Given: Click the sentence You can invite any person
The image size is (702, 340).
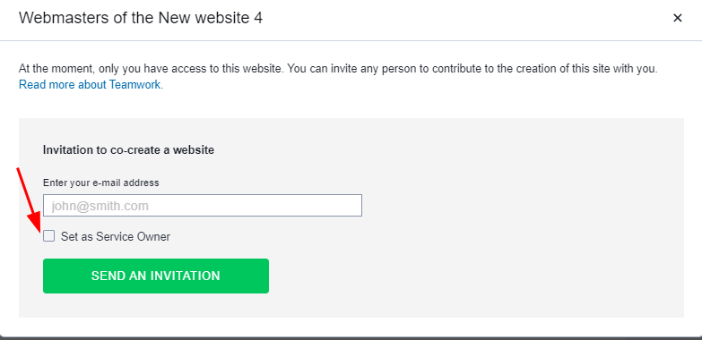Looking at the screenshot, I should [x=472, y=69].
